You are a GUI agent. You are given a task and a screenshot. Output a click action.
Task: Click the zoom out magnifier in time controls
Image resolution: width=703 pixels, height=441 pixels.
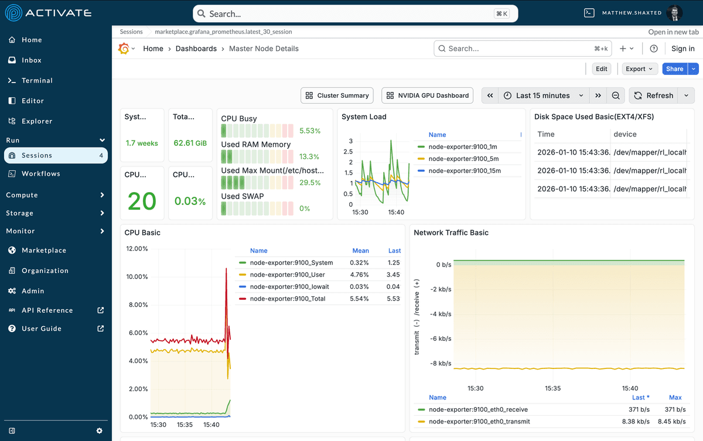[x=617, y=95]
